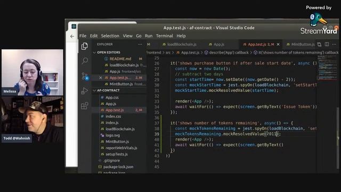Viewport: 341px width, 192px height.
Task: Place cursor at line number 37
Action: tap(157, 123)
